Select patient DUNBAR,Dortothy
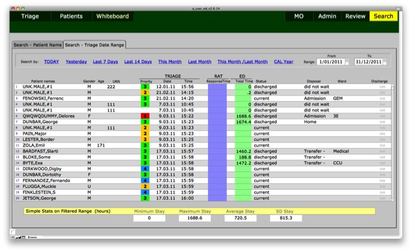Screen dimensions: 412x252 pos(42,175)
